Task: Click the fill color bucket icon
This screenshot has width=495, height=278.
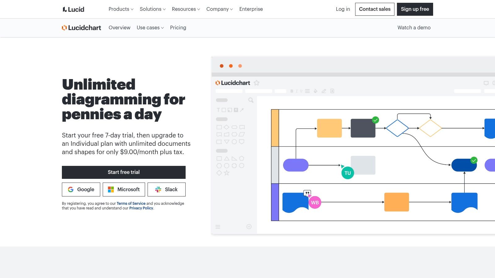Action: coord(315,91)
